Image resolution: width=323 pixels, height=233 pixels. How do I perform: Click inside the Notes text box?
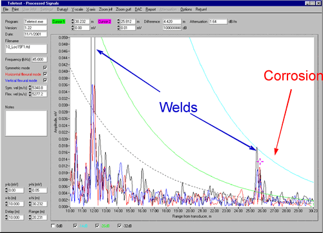pyautogui.click(x=26, y=123)
